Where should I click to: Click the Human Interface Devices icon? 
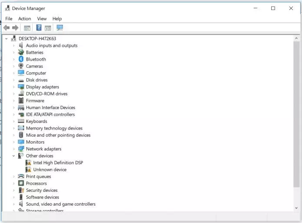(21, 108)
